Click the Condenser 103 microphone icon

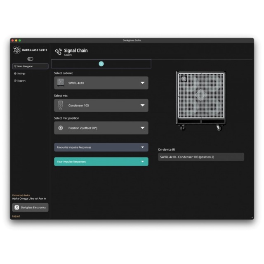pyautogui.click(x=61, y=106)
